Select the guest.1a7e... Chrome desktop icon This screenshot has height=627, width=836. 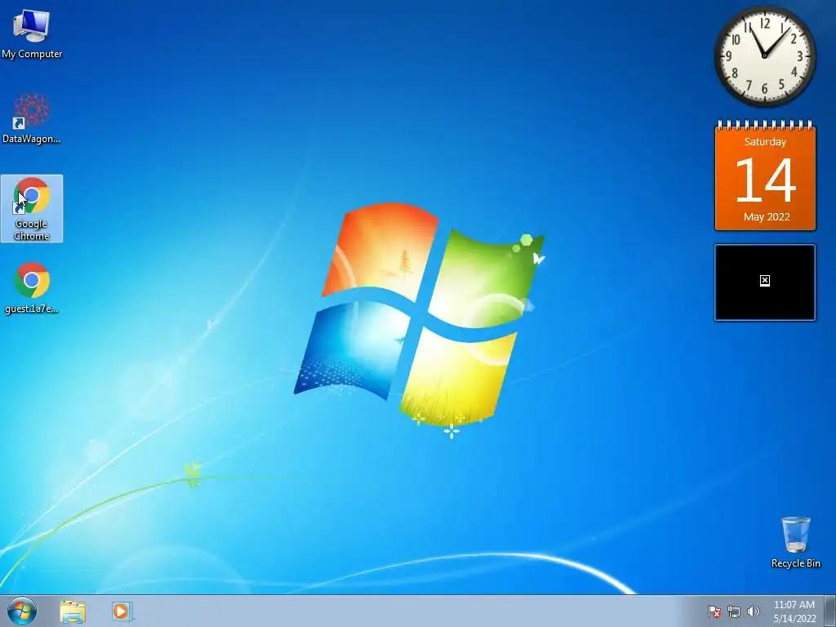coord(32,288)
